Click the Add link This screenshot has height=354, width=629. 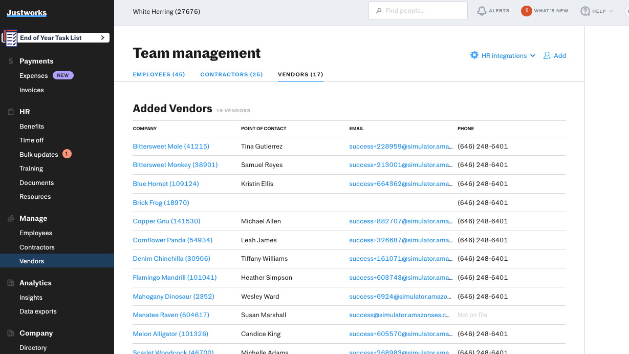[560, 55]
